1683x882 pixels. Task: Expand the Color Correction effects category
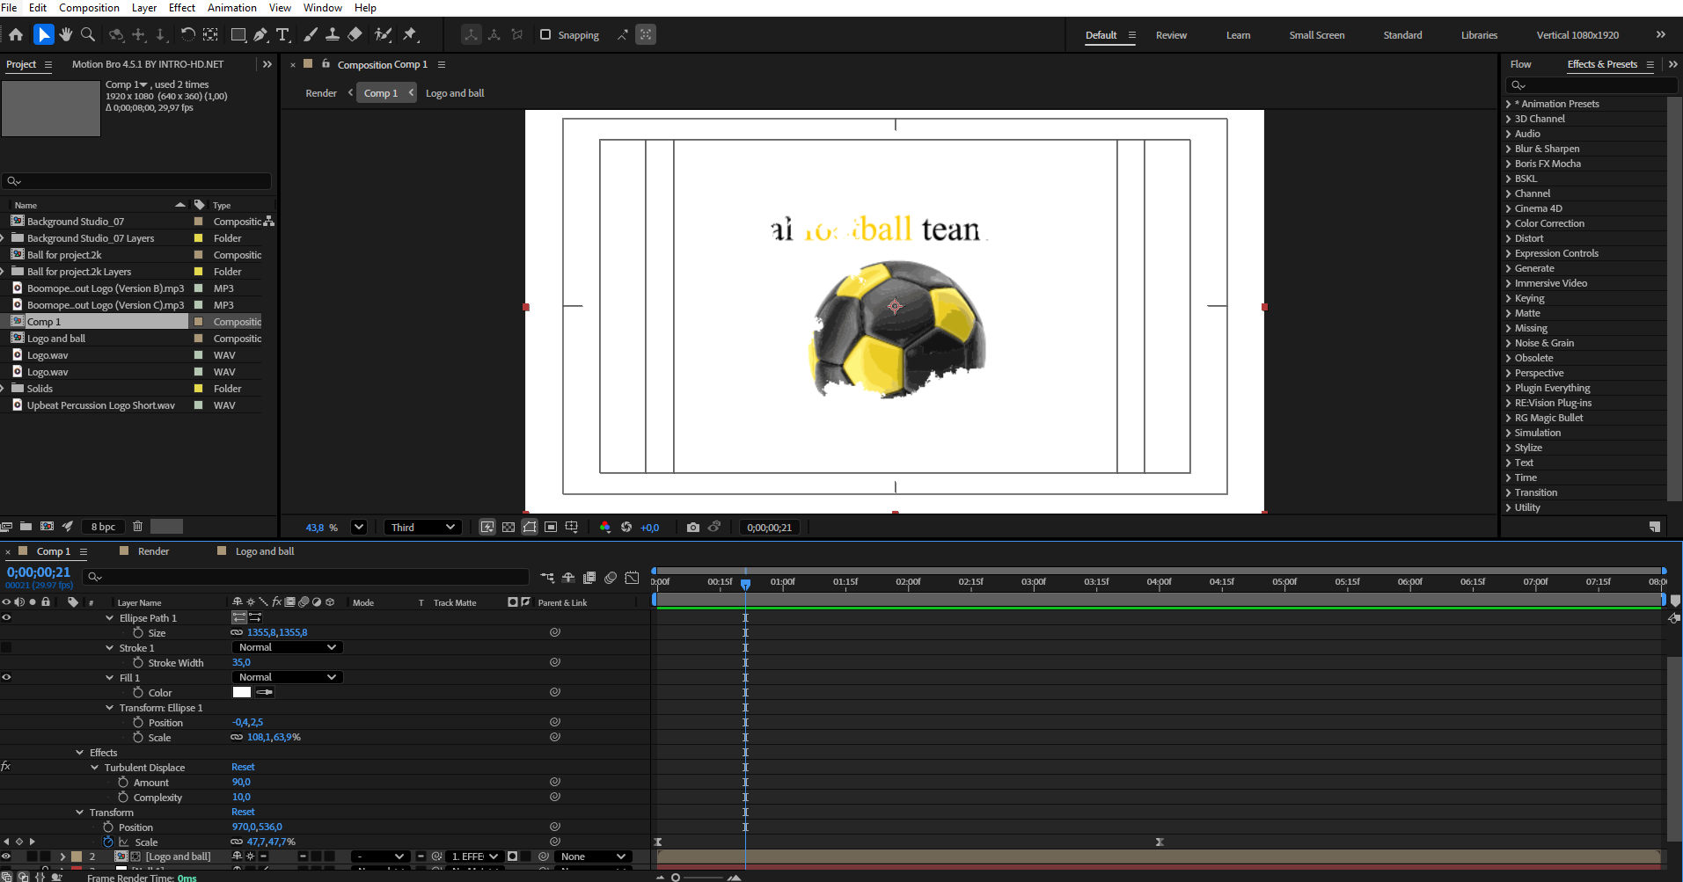click(x=1509, y=223)
